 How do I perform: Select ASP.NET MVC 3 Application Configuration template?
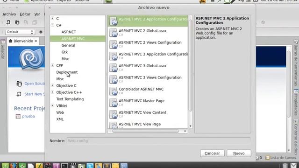148,56
